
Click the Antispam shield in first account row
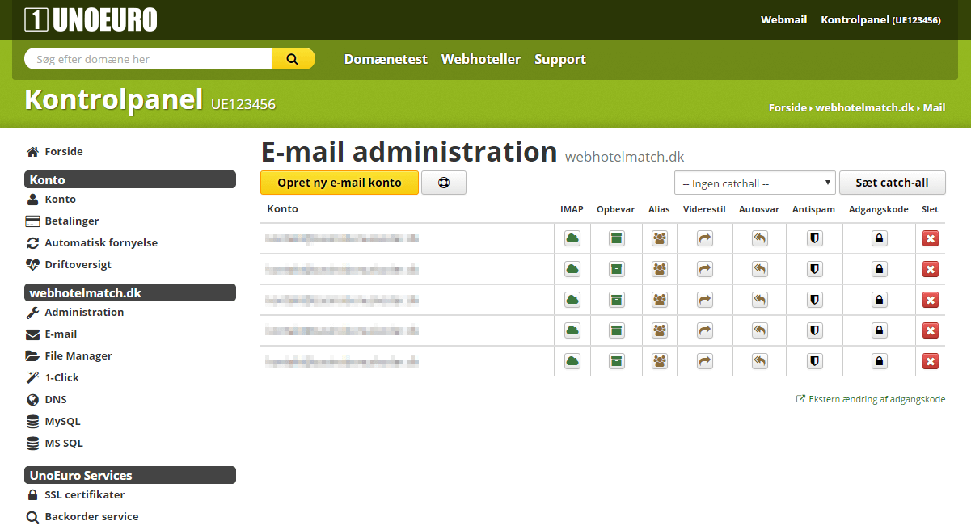(815, 238)
